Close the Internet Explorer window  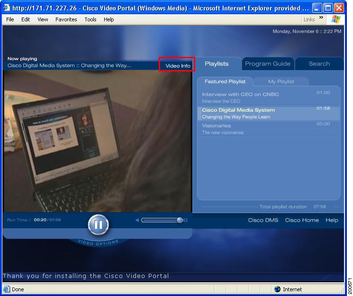339,8
